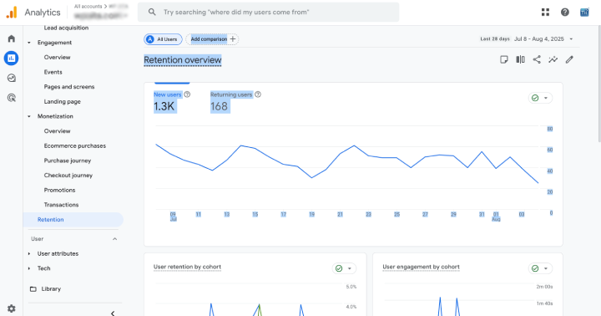The height and width of the screenshot is (316, 601).
Task: Click the search input field
Action: pyautogui.click(x=268, y=12)
